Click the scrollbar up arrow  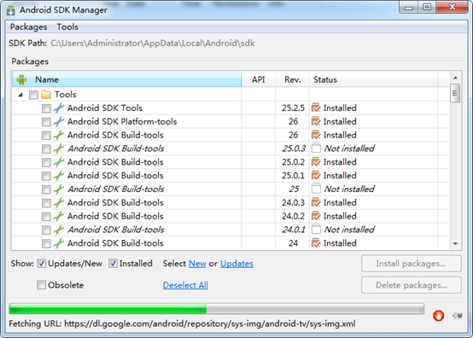[x=455, y=78]
